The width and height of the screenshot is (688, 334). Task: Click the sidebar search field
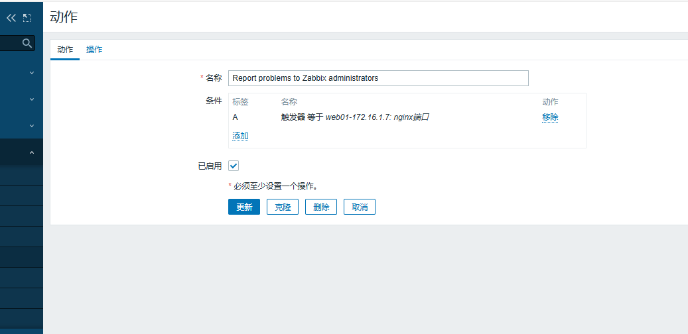tap(17, 43)
